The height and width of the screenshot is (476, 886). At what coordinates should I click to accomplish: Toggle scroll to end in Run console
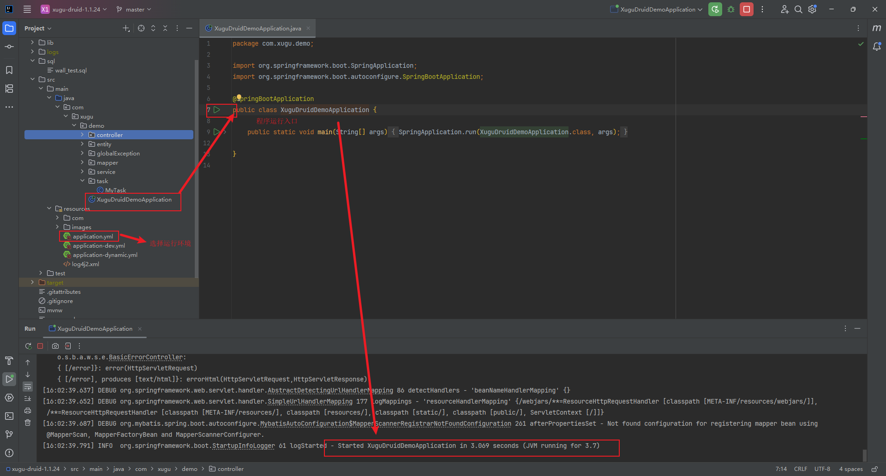[x=28, y=399]
